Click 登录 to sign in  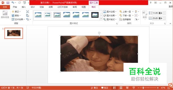[171, 6]
